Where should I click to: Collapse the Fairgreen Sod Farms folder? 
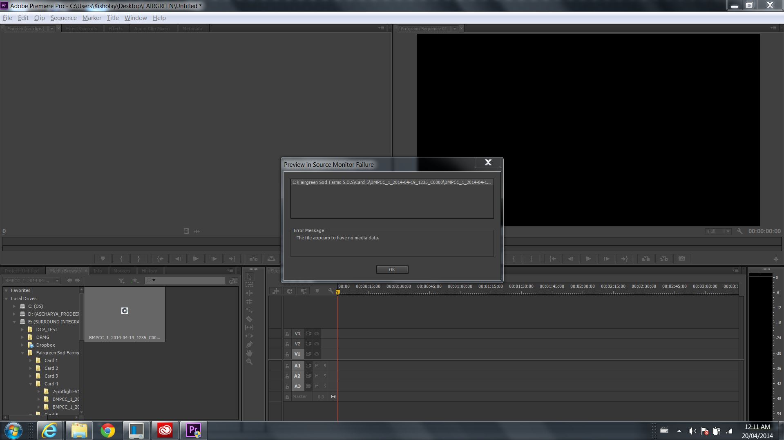(x=22, y=353)
